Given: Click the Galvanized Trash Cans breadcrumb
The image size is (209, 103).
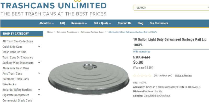Looking at the screenshot, I should (x=67, y=32).
